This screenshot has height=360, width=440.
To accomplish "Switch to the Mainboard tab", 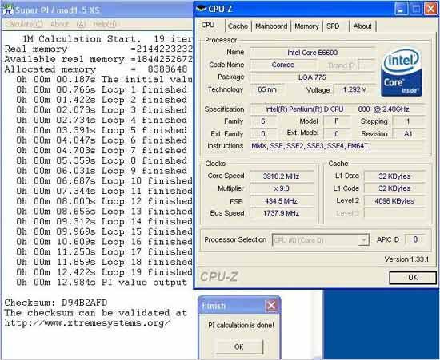I will (x=271, y=26).
